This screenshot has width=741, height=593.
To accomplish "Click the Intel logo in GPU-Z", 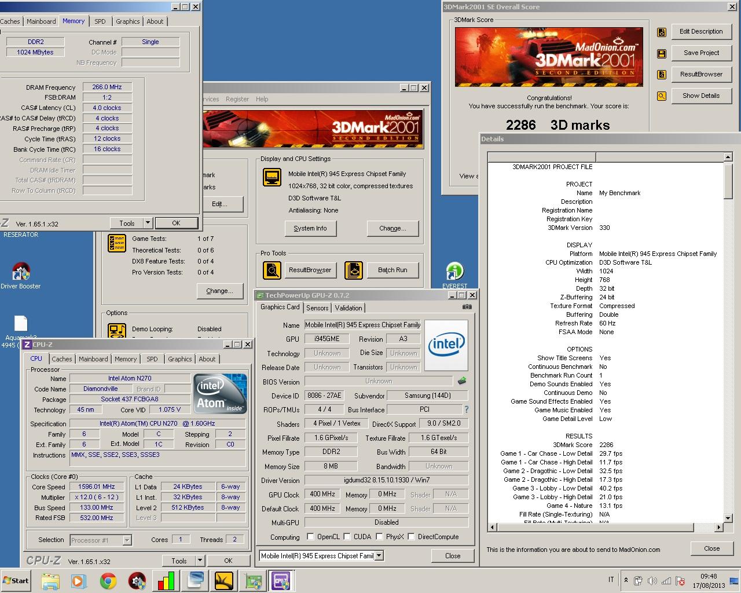I will (446, 345).
